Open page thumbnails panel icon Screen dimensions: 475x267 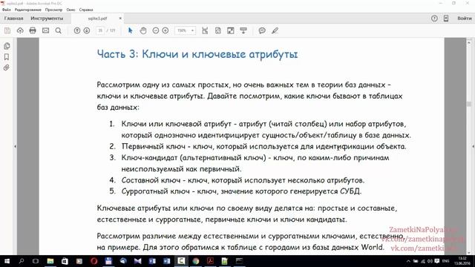point(7,46)
